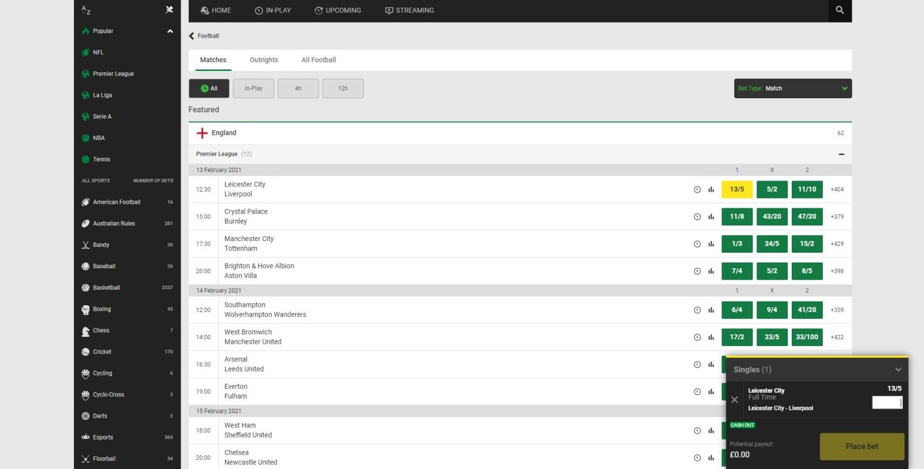Go back using Football arrow
This screenshot has height=469, width=924.
click(x=192, y=36)
